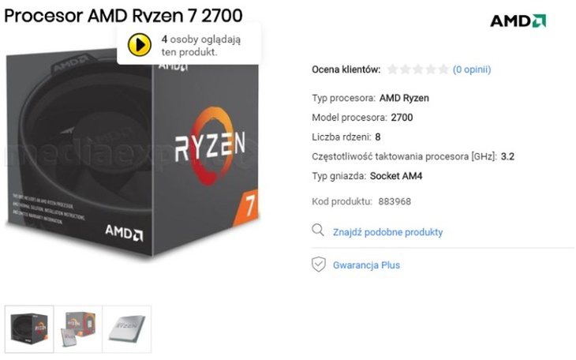The height and width of the screenshot is (360, 576).
Task: Click the product code 883968
Action: point(395,201)
